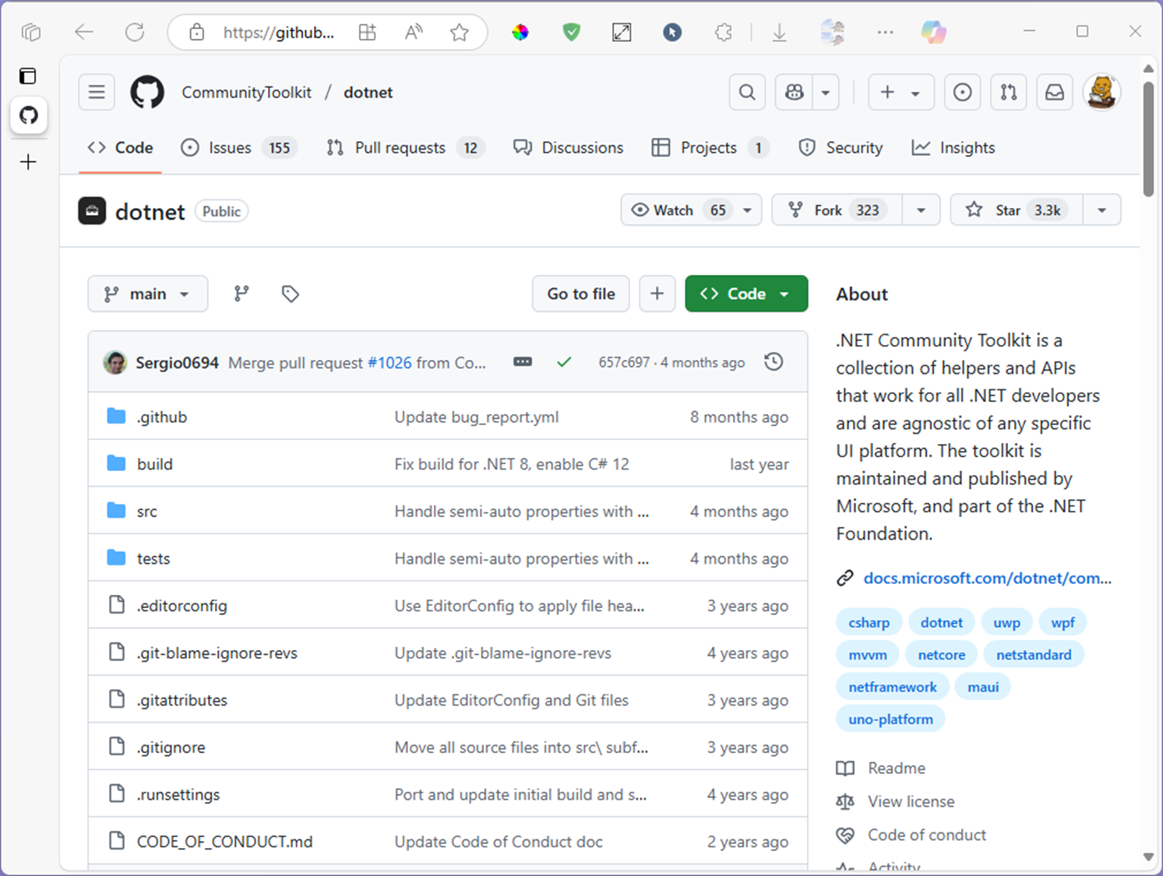This screenshot has height=876, width=1163.
Task: Open the src folder
Action: click(146, 512)
